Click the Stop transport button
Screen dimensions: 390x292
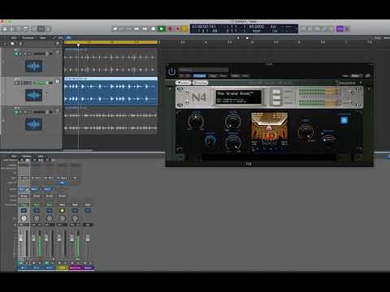click(x=154, y=28)
